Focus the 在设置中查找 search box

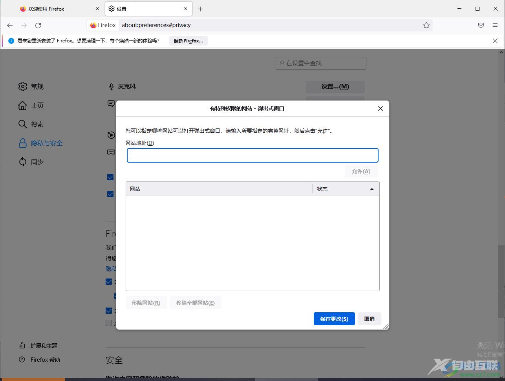[x=321, y=63]
